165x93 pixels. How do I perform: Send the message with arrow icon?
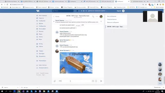pyautogui.click(x=101, y=81)
